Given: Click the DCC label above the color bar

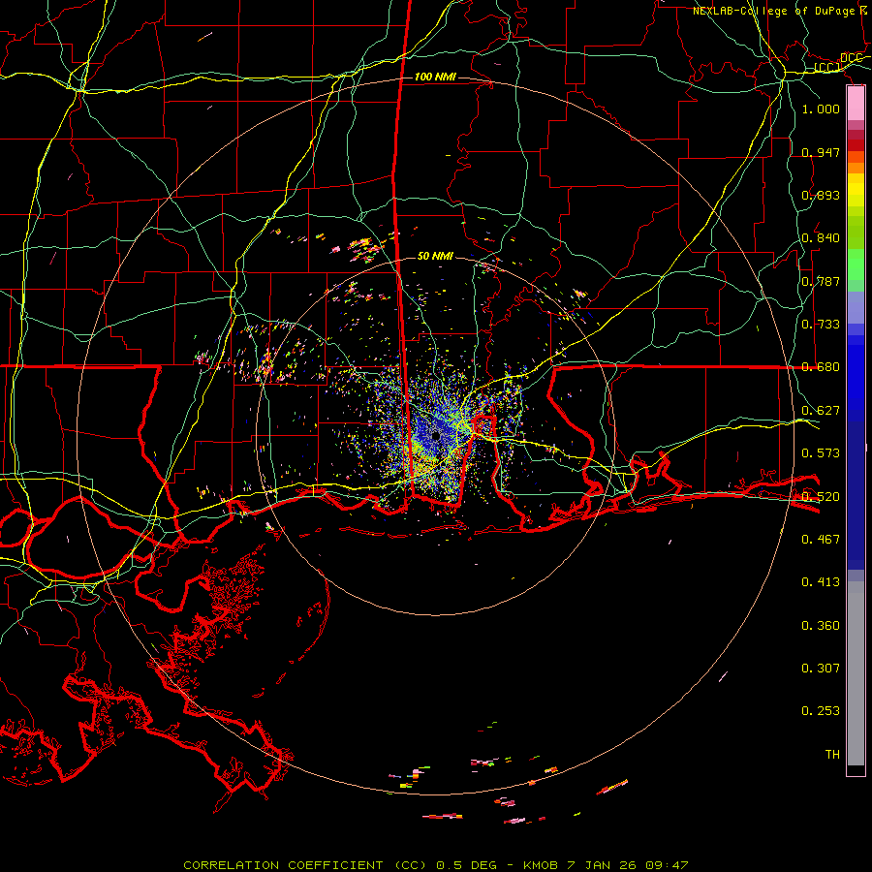Looking at the screenshot, I should tap(851, 58).
